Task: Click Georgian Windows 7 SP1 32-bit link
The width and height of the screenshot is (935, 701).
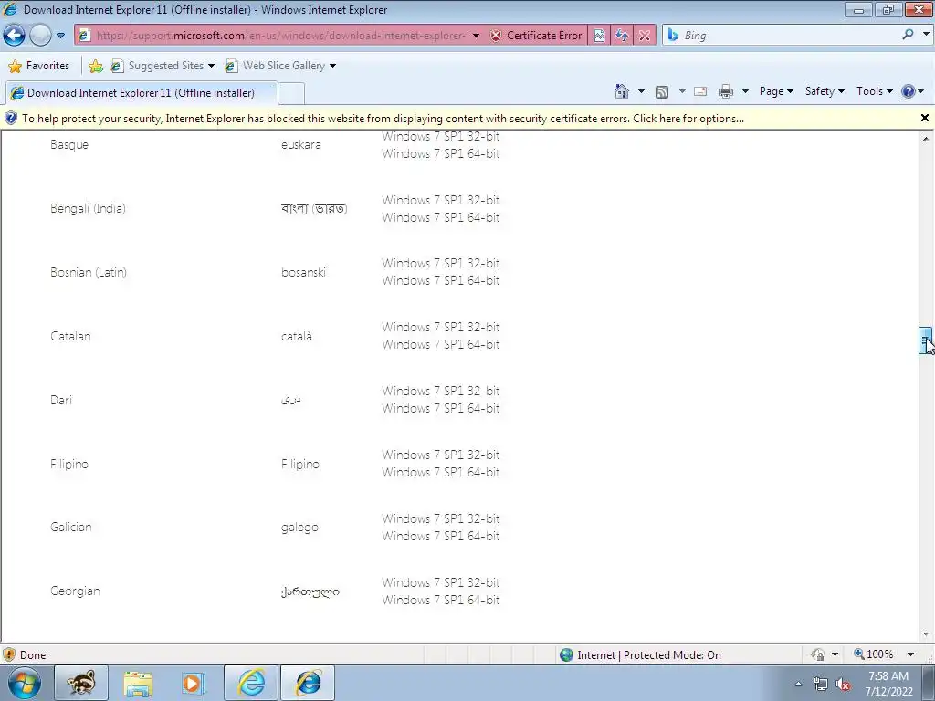Action: 441,582
